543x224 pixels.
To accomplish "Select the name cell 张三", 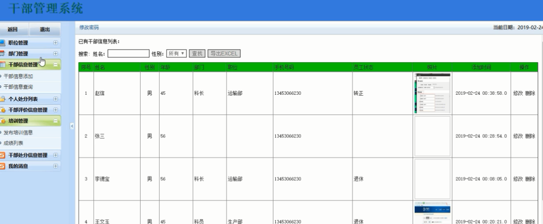I will click(x=100, y=136).
